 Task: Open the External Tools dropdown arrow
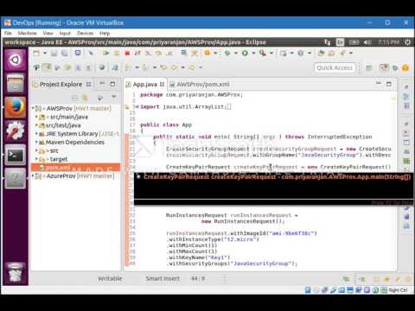(x=271, y=53)
